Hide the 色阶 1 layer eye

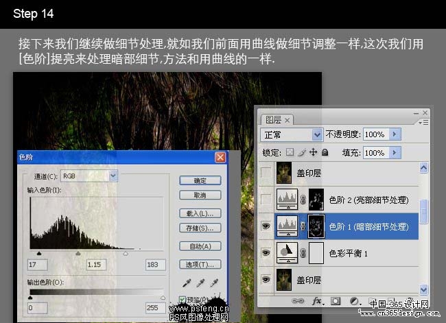266,226
